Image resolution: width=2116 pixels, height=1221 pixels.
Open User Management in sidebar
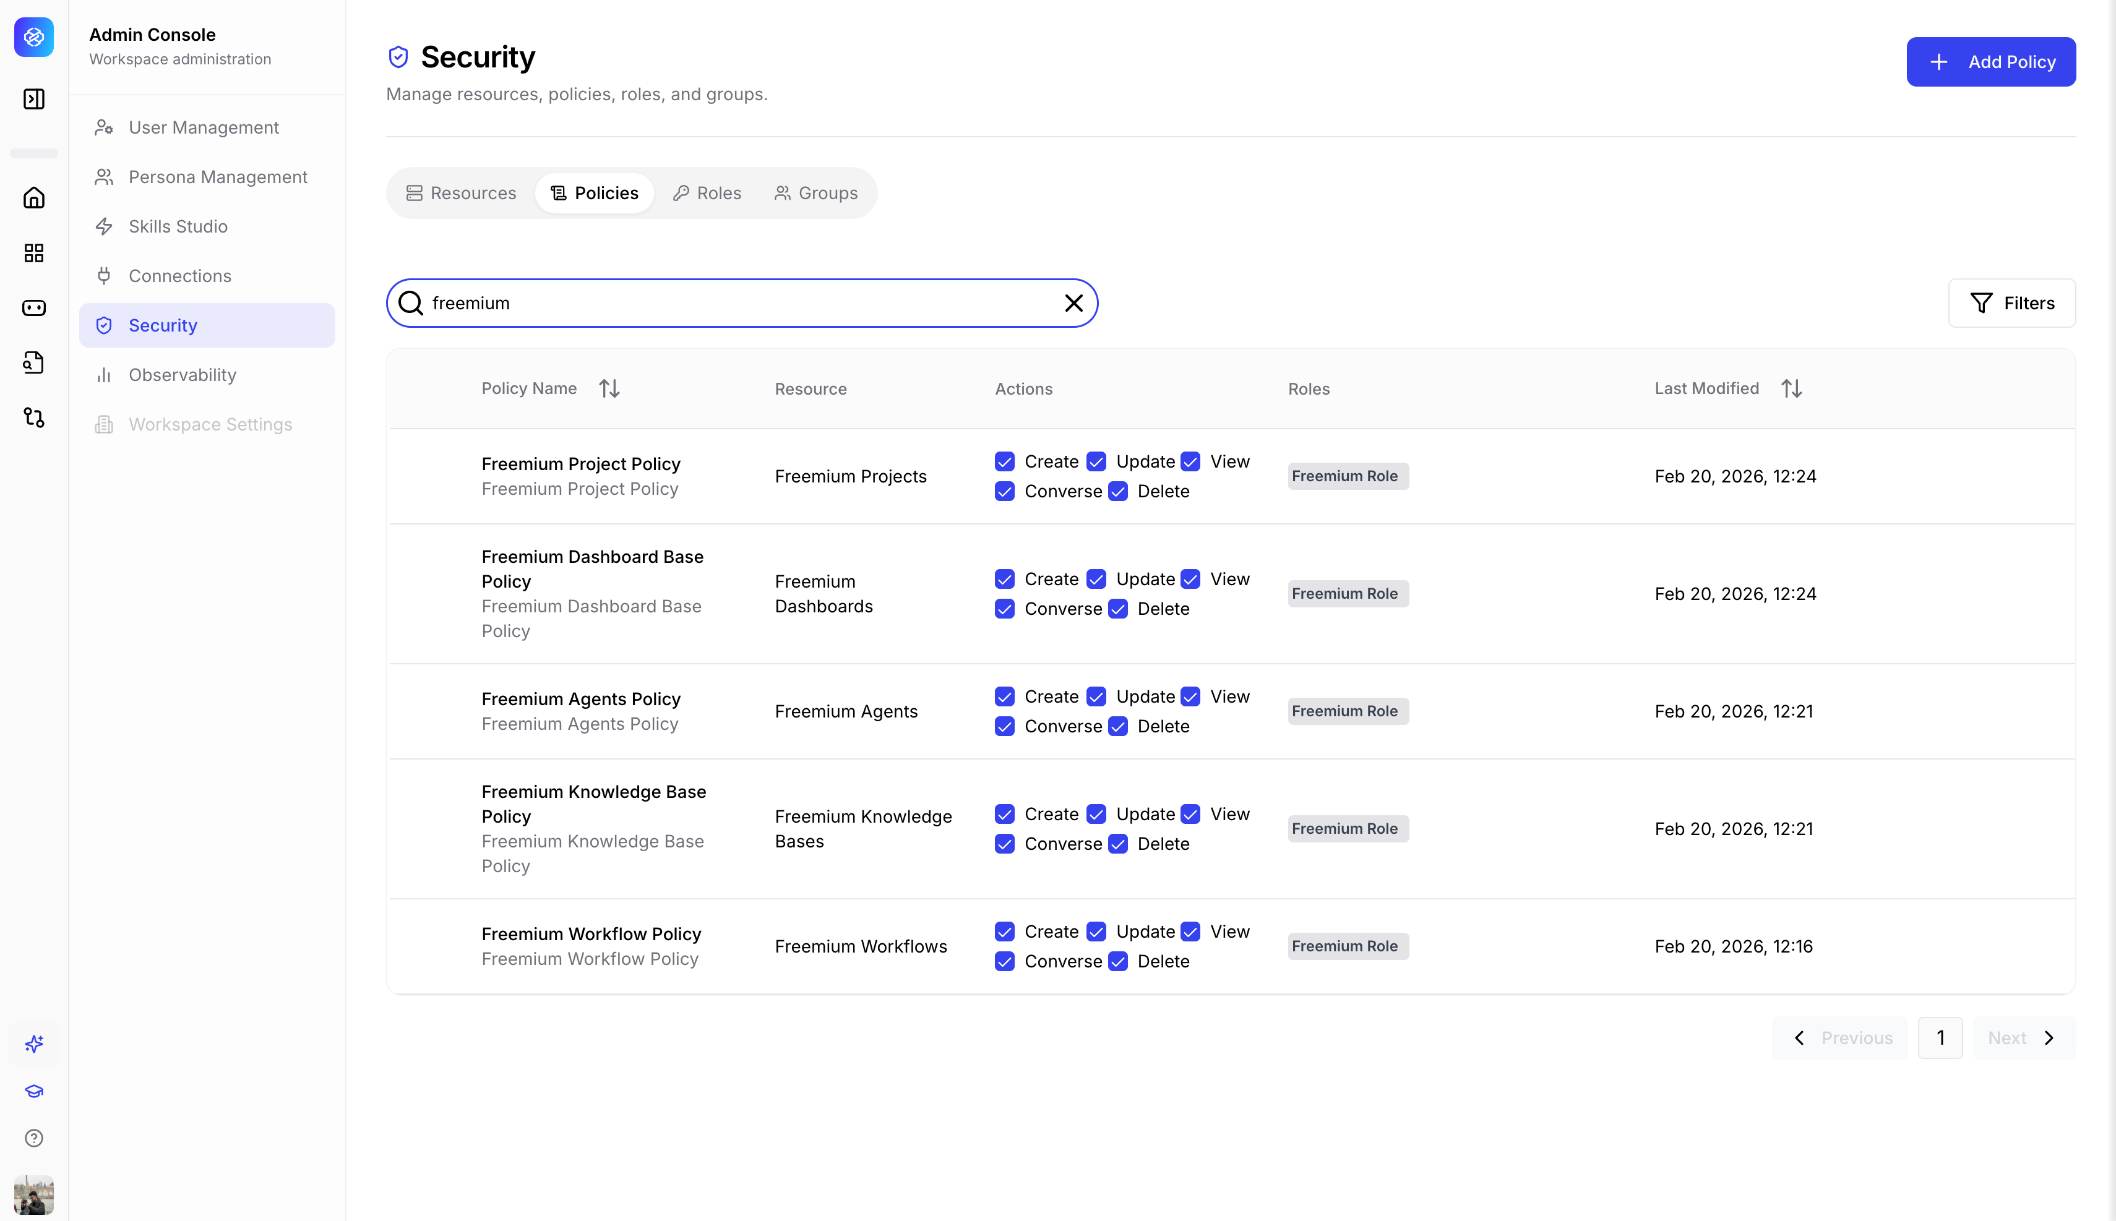coord(207,127)
